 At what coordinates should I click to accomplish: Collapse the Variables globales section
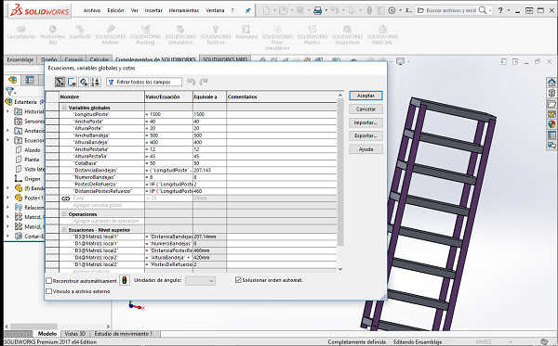coord(64,108)
